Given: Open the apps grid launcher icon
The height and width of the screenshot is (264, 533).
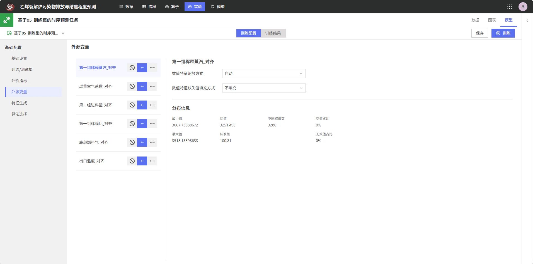Looking at the screenshot, I should coord(509,7).
